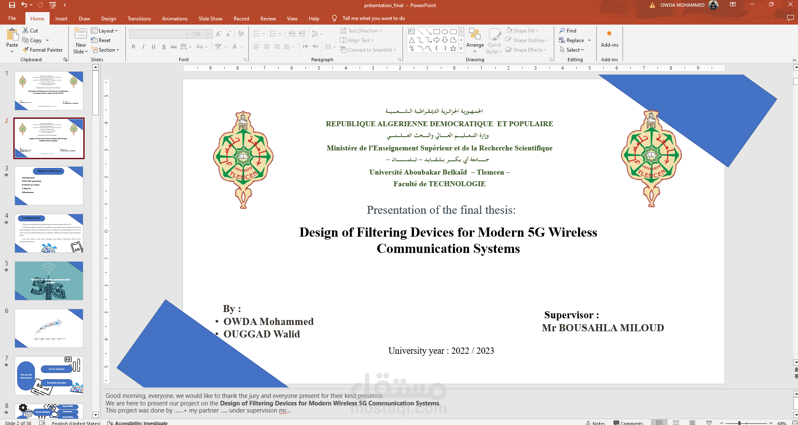Switch to the Design tab

click(x=109, y=18)
